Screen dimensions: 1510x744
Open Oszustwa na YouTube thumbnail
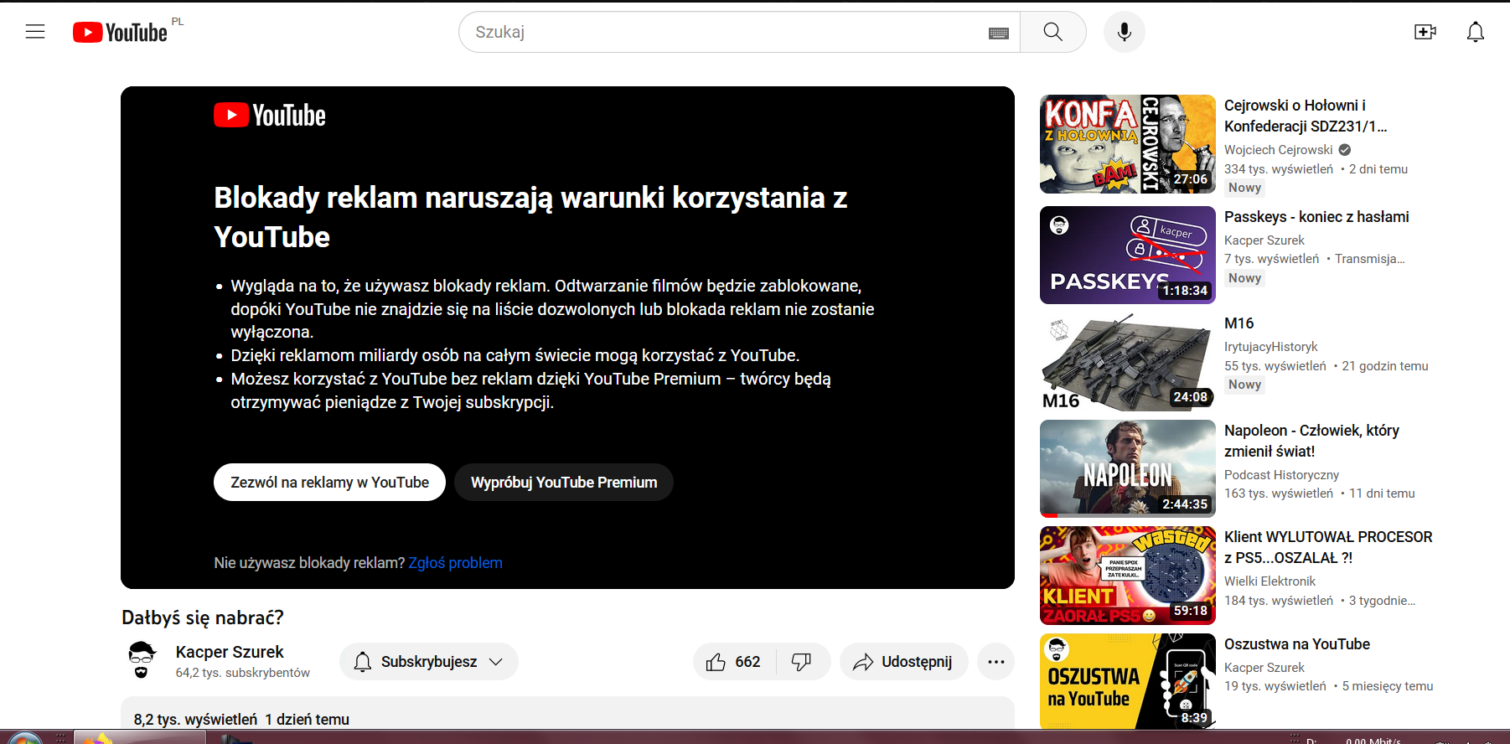tap(1128, 682)
